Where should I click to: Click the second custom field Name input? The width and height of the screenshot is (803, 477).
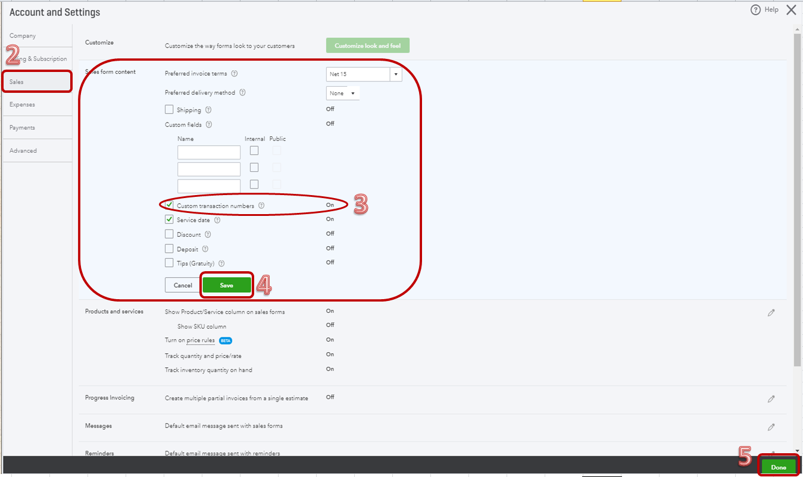[209, 170]
